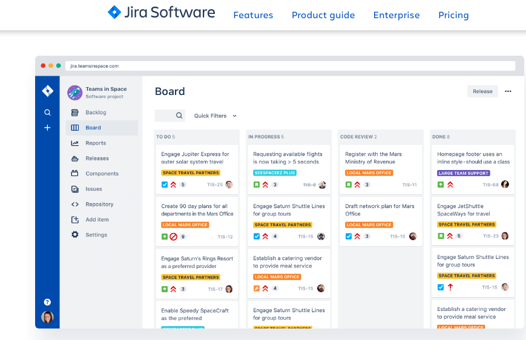Click the Jira diamond icon in blue sidebar
This screenshot has height=340, width=526.
click(47, 91)
